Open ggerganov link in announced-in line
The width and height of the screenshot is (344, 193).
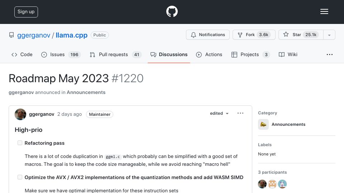point(21,92)
